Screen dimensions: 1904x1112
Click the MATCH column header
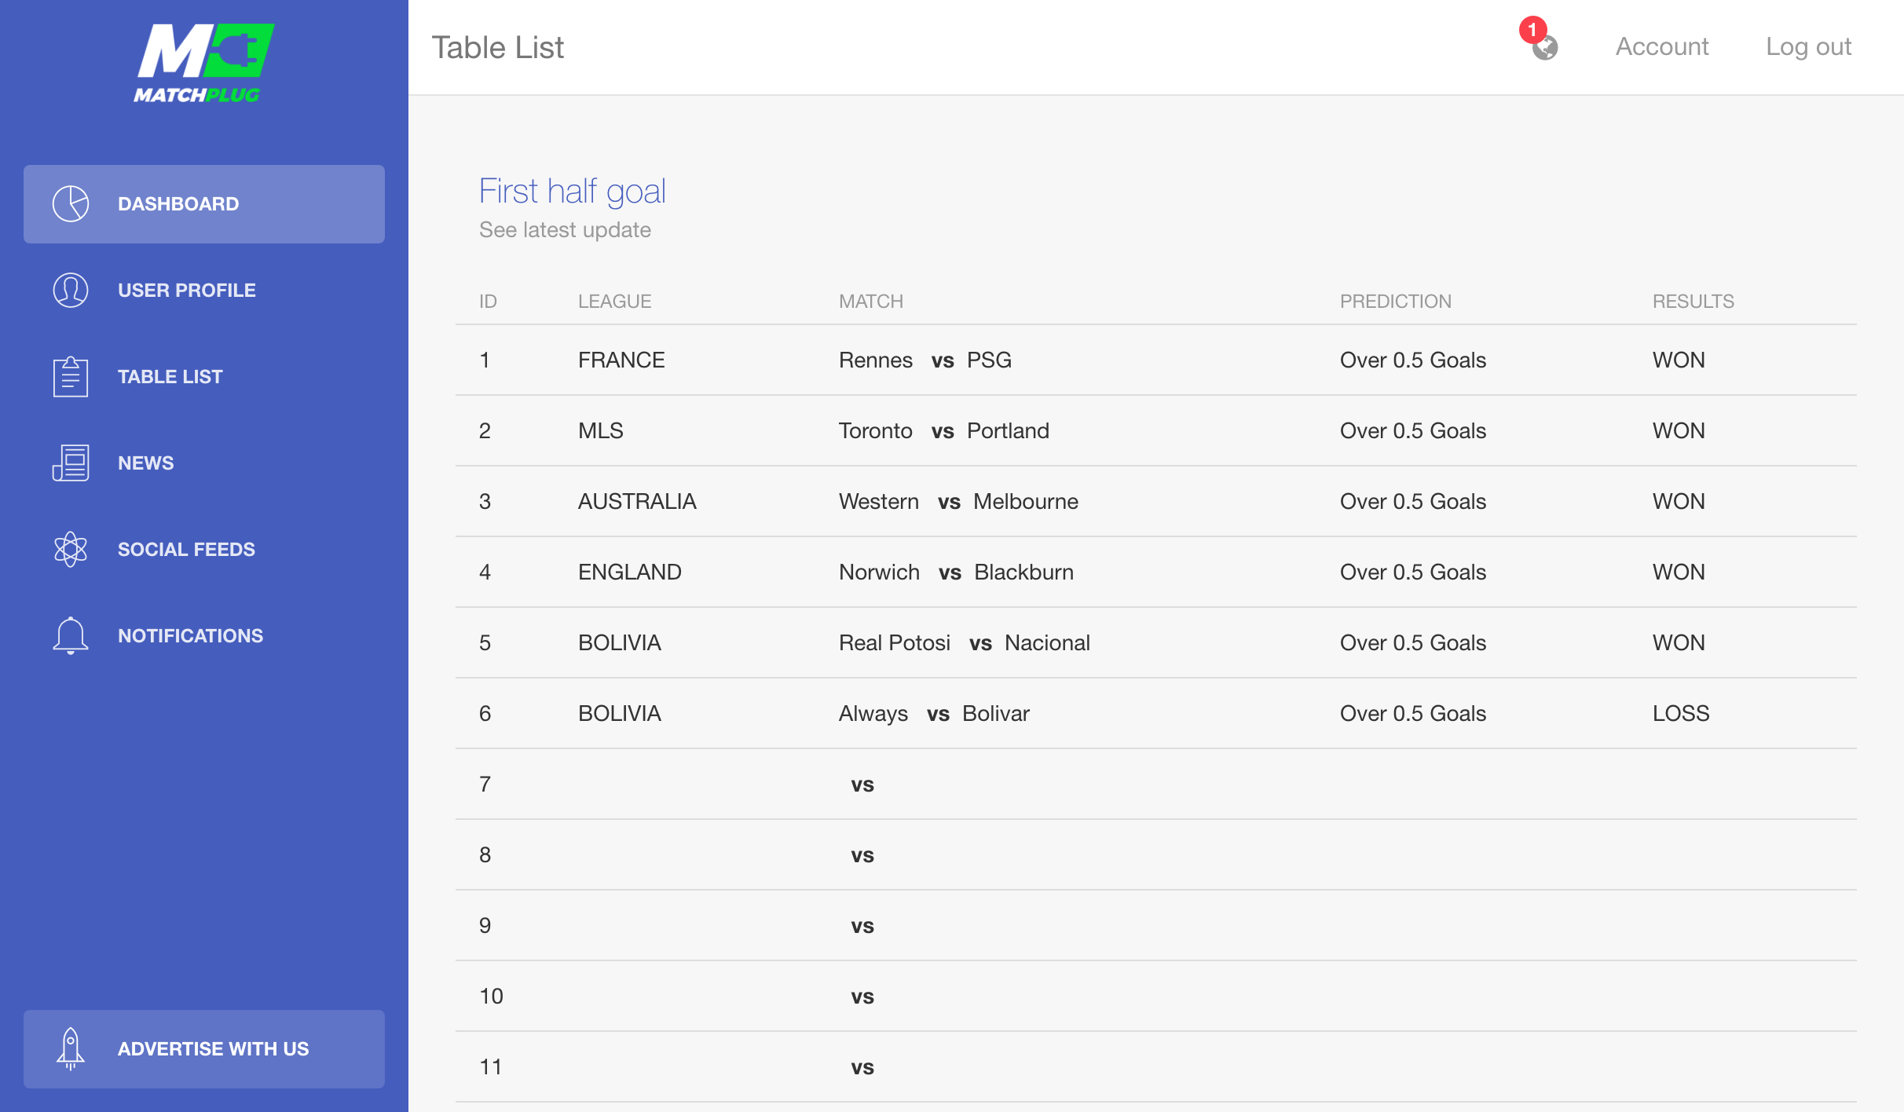(871, 302)
